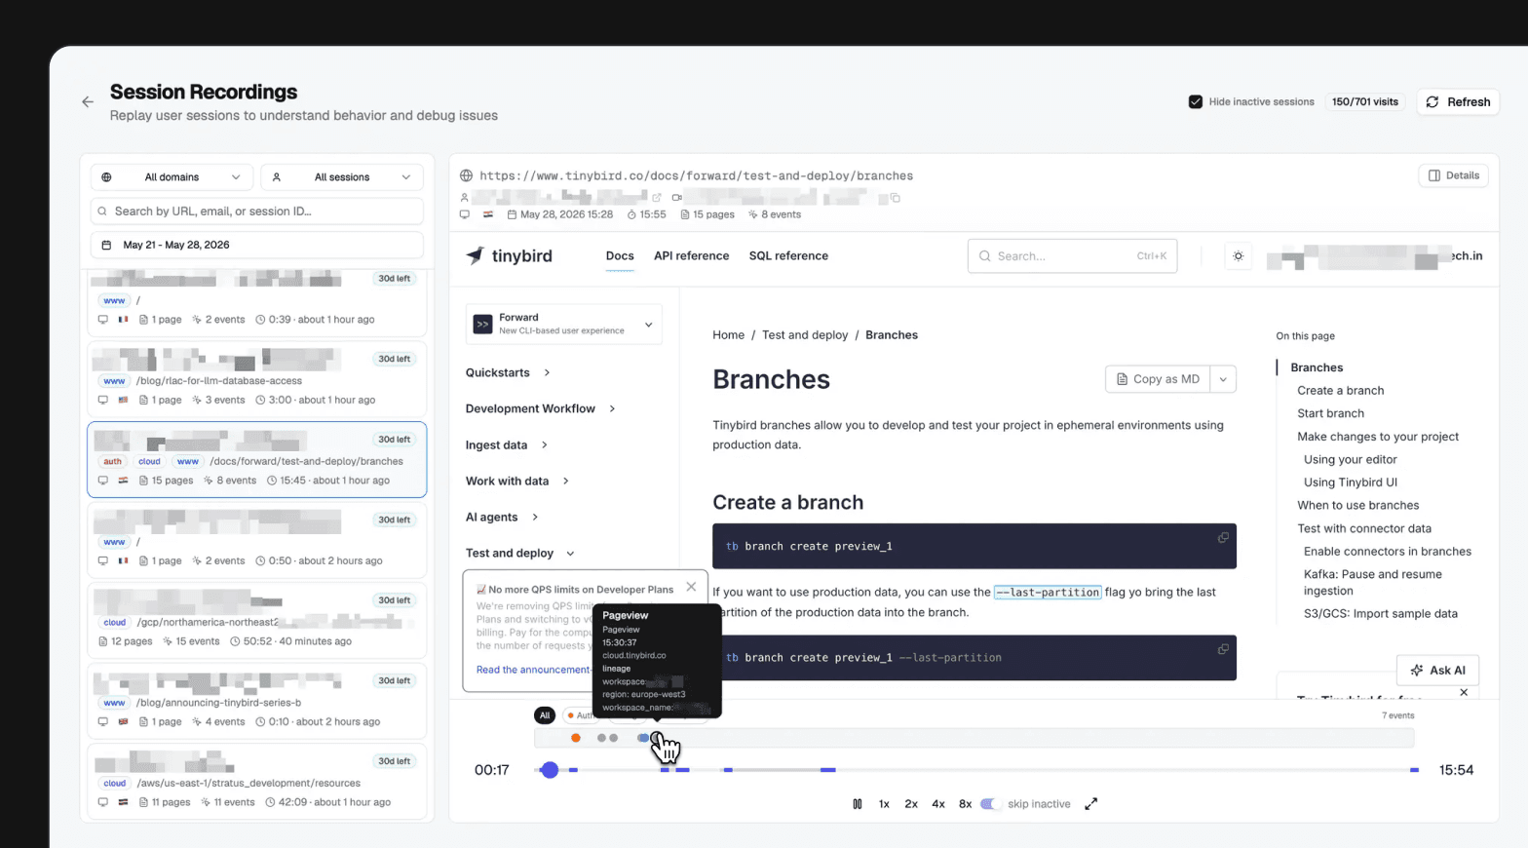
Task: Click the sun theme icon in the docs header
Action: (1238, 256)
